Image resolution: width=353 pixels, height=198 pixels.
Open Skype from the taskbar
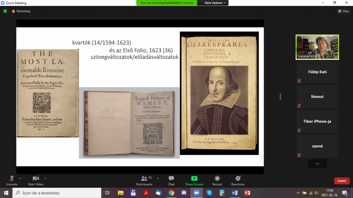pyautogui.click(x=209, y=193)
